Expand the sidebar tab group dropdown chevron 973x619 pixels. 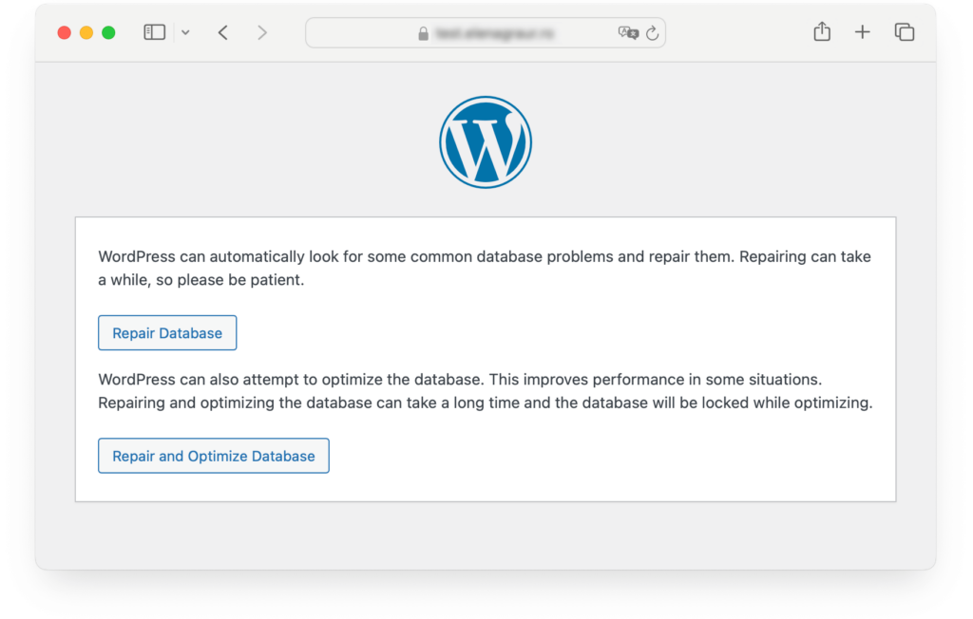[x=185, y=32]
